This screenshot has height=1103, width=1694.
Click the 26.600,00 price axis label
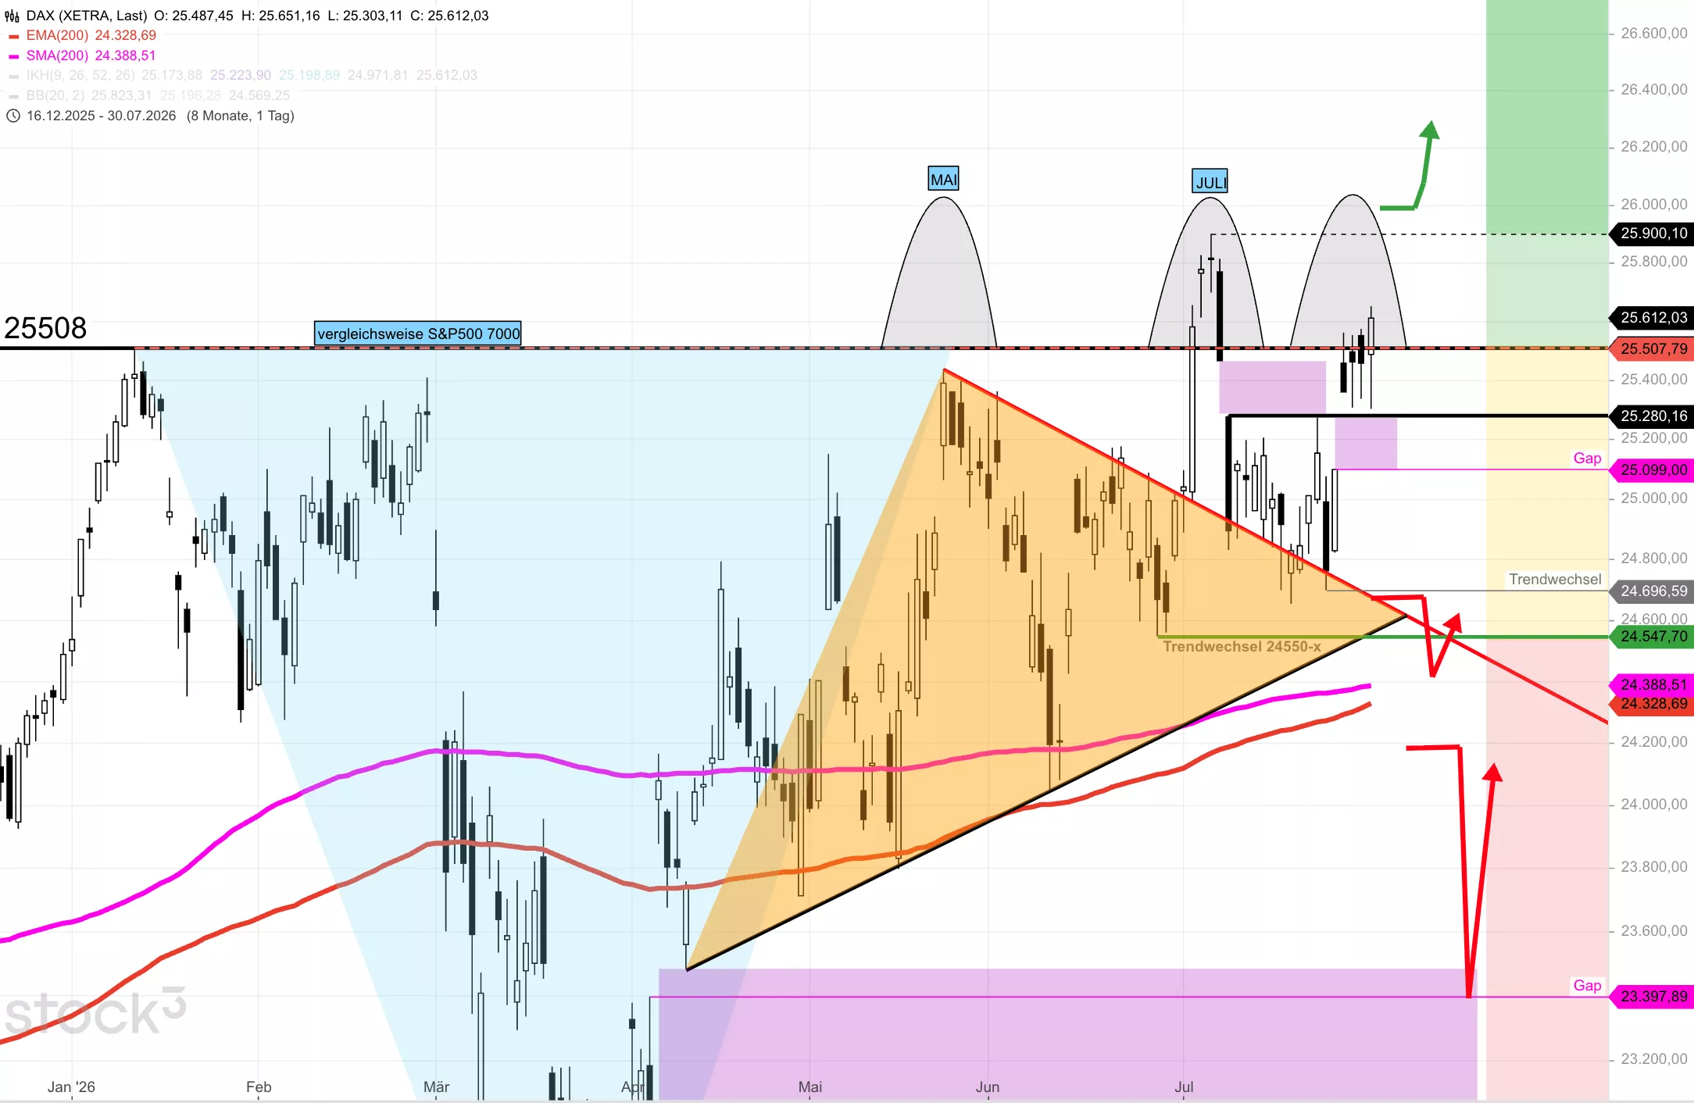point(1654,33)
